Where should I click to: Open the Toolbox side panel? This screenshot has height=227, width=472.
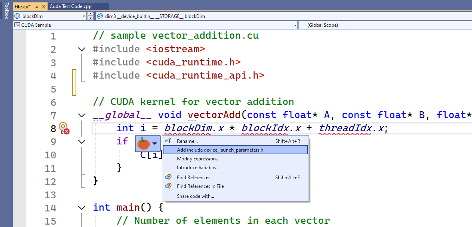pos(6,11)
